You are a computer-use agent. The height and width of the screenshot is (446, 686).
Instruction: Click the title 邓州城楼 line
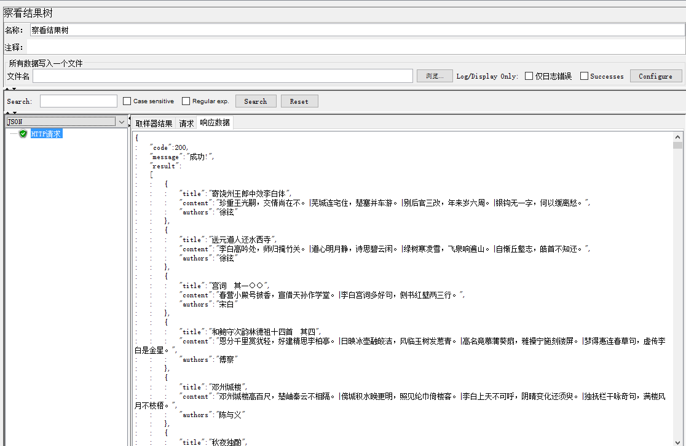tap(213, 388)
